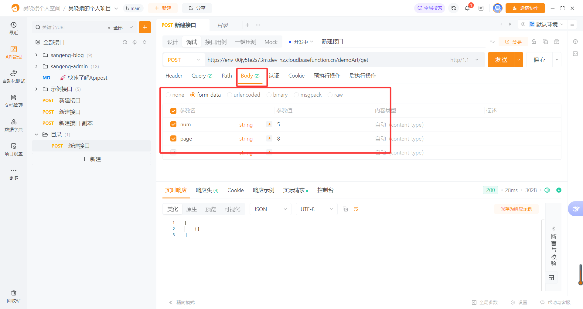583x309 pixels.
Task: Open Data Dictionary in sidebar
Action: pos(14,125)
